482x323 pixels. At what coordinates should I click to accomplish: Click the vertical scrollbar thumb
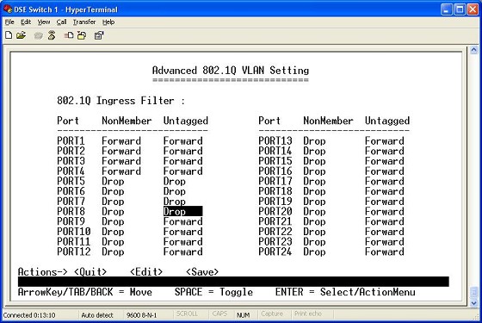click(x=473, y=293)
